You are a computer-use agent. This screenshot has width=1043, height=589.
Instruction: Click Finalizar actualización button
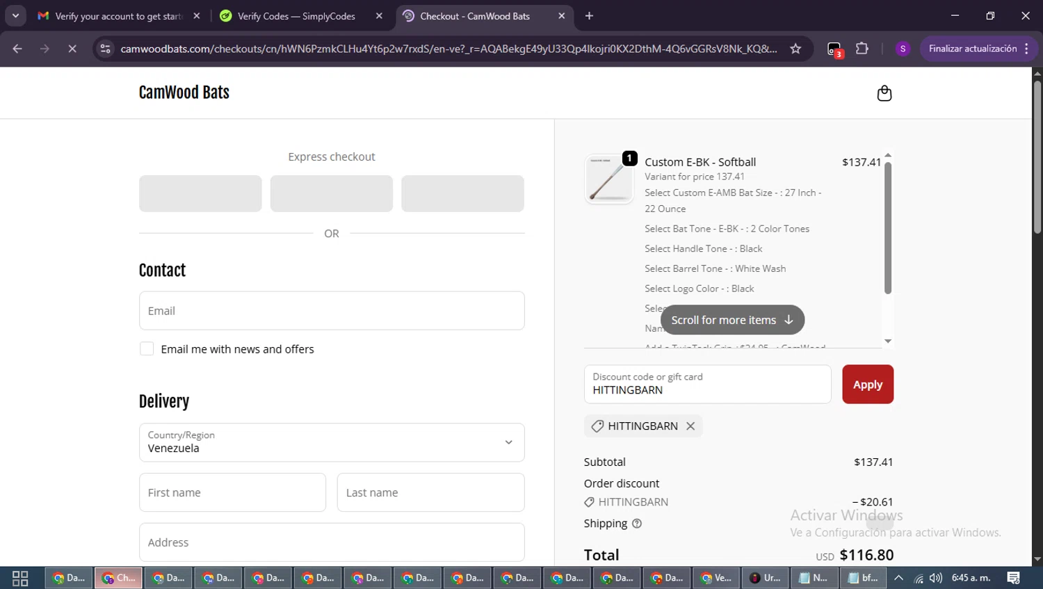coord(972,49)
